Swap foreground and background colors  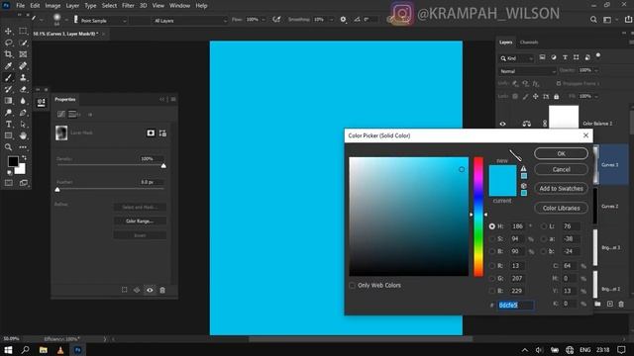[x=24, y=158]
